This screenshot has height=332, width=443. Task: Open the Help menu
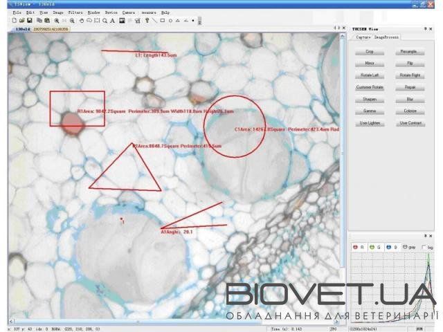[x=165, y=12]
